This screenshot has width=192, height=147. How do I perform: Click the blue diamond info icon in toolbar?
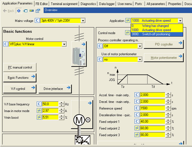coord(19,11)
